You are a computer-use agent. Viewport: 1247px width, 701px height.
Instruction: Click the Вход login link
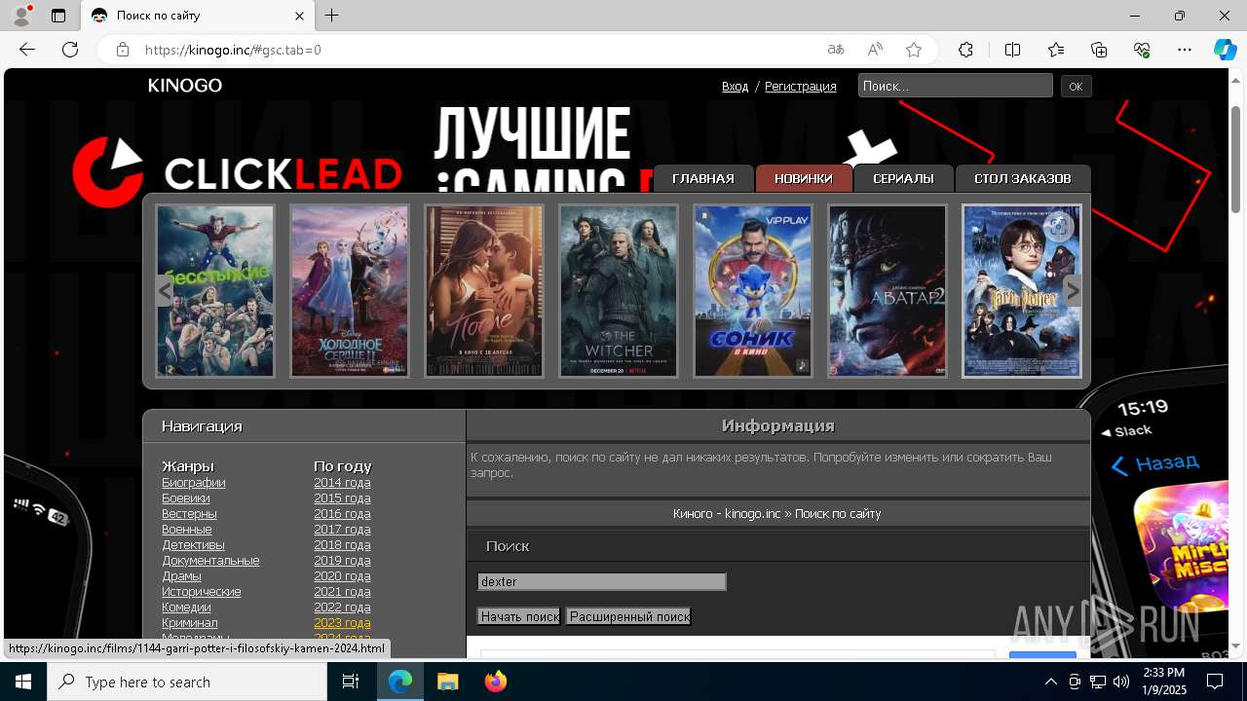736,87
